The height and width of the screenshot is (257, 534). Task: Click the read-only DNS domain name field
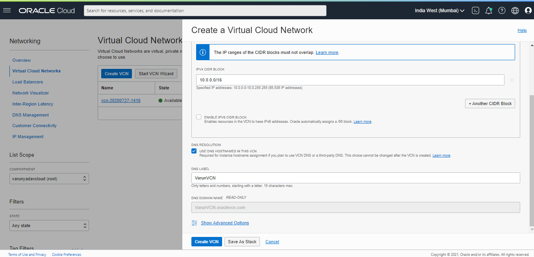point(356,207)
